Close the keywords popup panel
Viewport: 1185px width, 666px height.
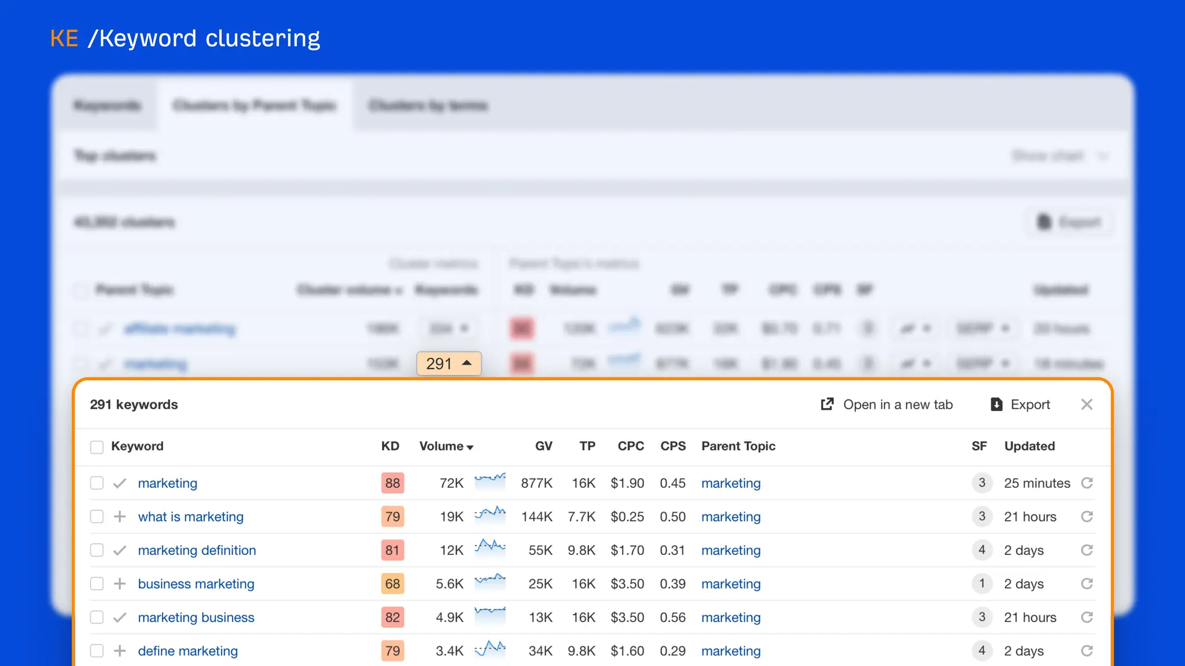[x=1087, y=405]
